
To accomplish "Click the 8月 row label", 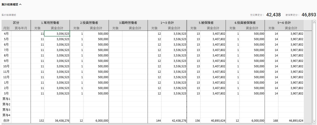I will point(6,55).
